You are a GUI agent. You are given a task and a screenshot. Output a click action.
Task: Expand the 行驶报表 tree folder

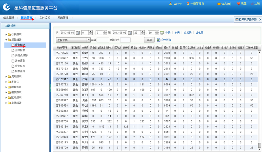6,34
